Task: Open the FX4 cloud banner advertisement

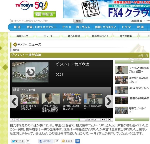Action: [x=106, y=9]
